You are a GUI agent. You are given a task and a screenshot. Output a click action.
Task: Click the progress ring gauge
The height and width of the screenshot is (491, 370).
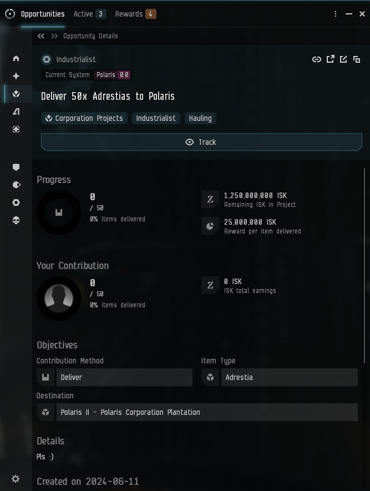(x=59, y=212)
